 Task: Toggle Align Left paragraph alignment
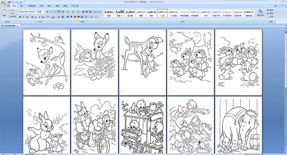point(68,17)
